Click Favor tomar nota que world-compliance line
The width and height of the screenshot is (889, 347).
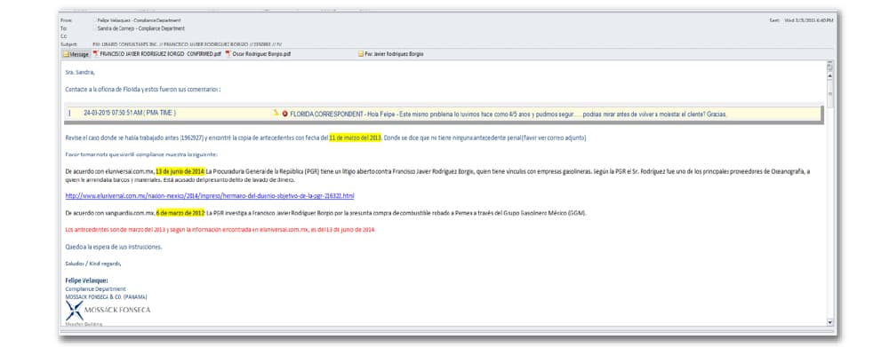point(141,154)
